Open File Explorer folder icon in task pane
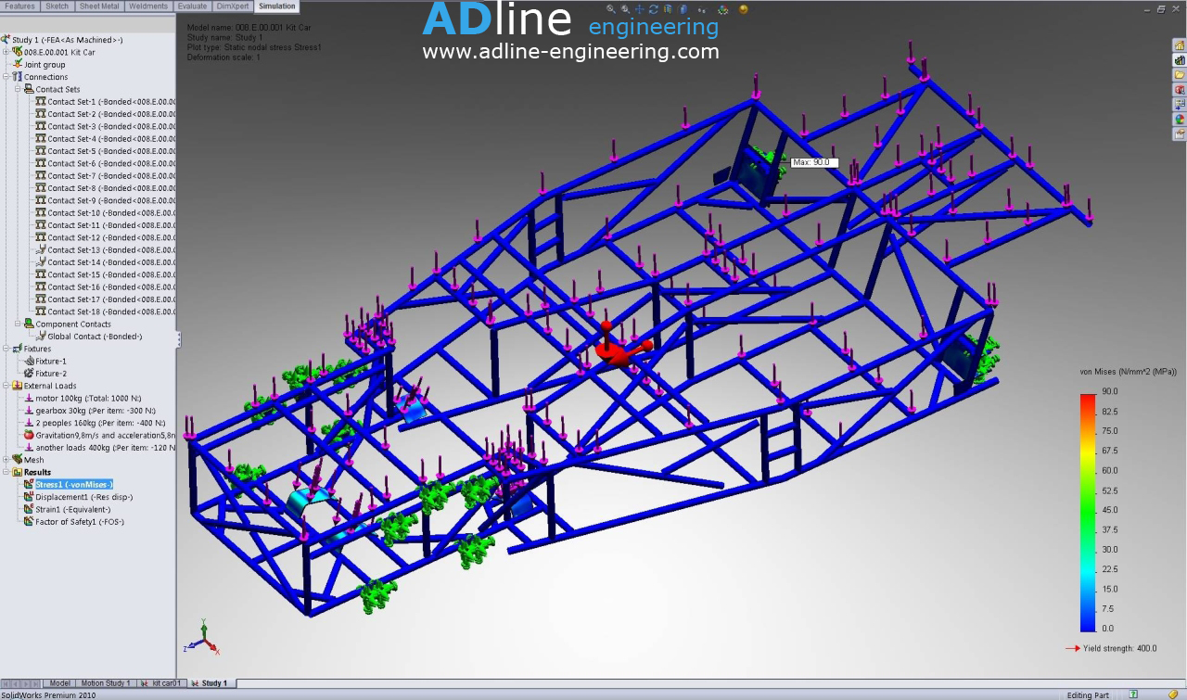The height and width of the screenshot is (700, 1187). (1180, 74)
